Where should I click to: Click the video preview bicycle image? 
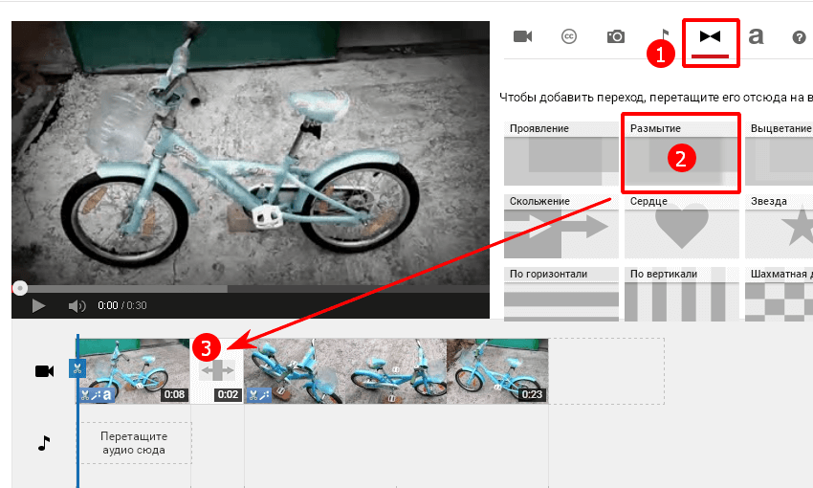[251, 153]
